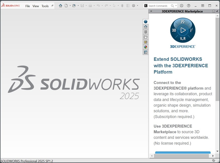Open Custom Properties list tab icon

[x=146, y=52]
